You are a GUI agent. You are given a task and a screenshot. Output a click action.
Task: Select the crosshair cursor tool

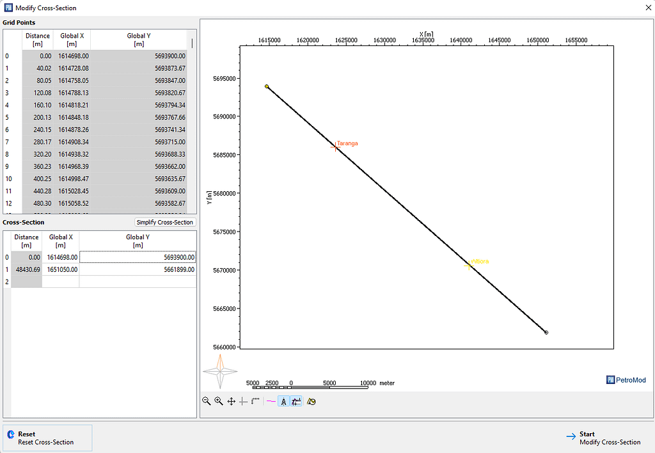(x=243, y=401)
